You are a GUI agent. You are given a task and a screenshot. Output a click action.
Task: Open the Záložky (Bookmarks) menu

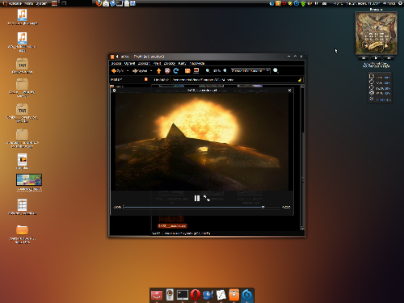point(170,63)
